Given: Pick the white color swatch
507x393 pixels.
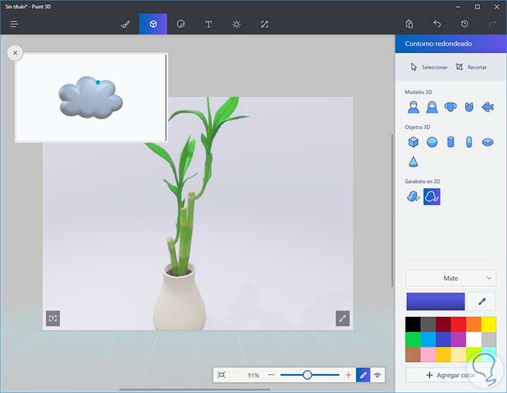Looking at the screenshot, I should (474, 340).
